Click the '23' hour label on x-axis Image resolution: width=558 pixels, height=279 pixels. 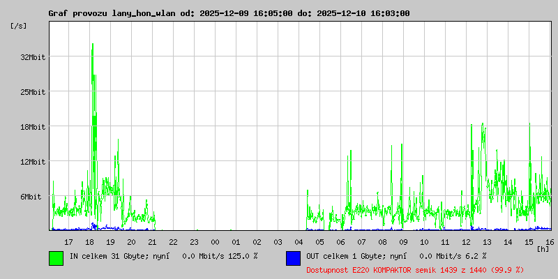click(x=195, y=242)
